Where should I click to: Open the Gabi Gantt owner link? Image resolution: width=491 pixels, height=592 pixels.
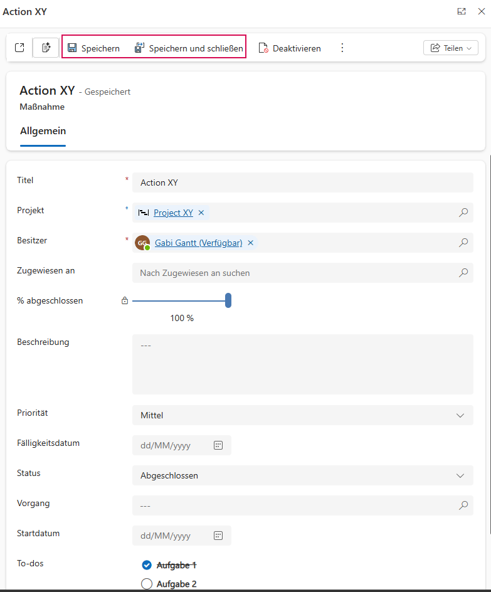point(199,243)
